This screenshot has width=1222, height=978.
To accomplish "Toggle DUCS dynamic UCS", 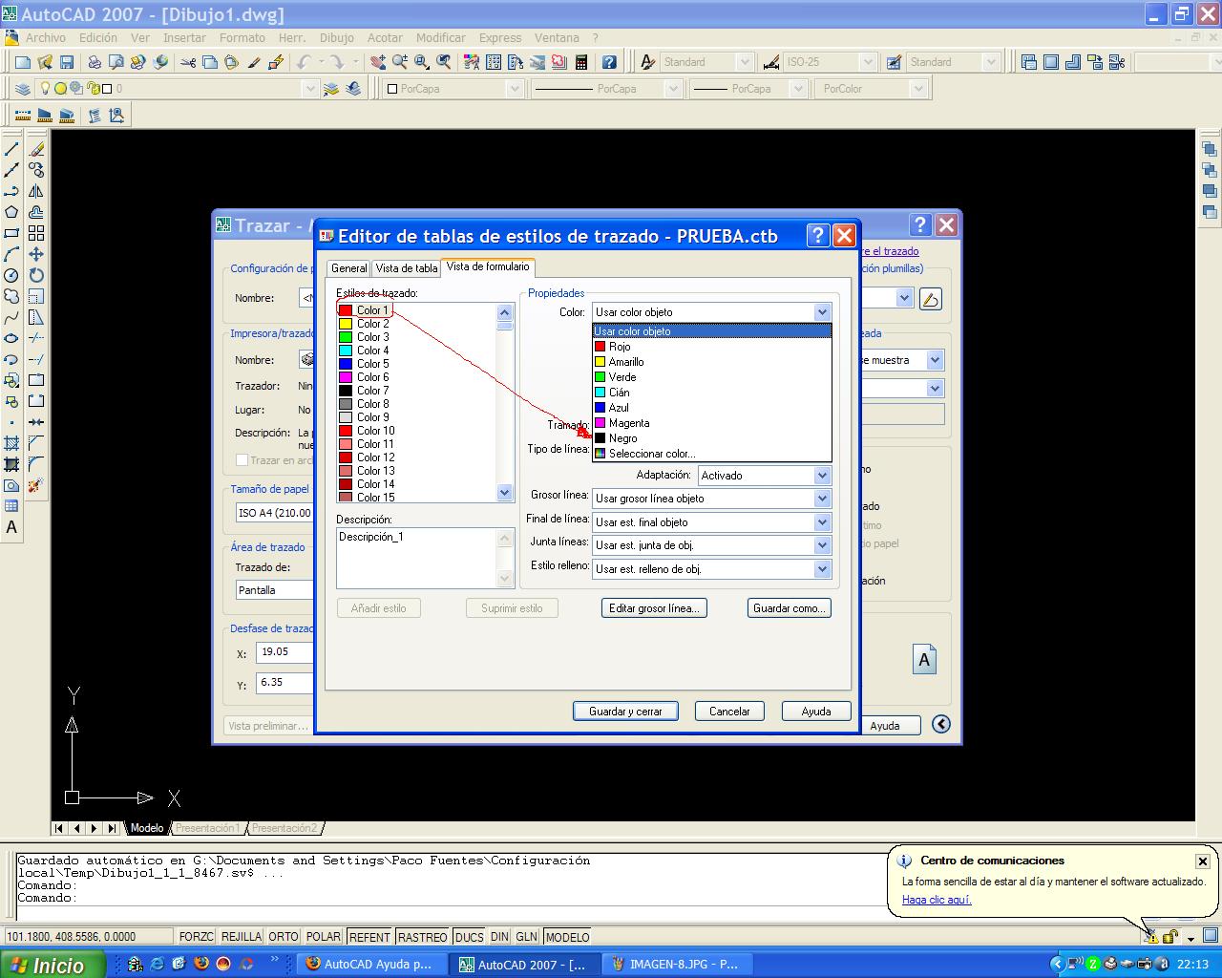I will click(469, 937).
